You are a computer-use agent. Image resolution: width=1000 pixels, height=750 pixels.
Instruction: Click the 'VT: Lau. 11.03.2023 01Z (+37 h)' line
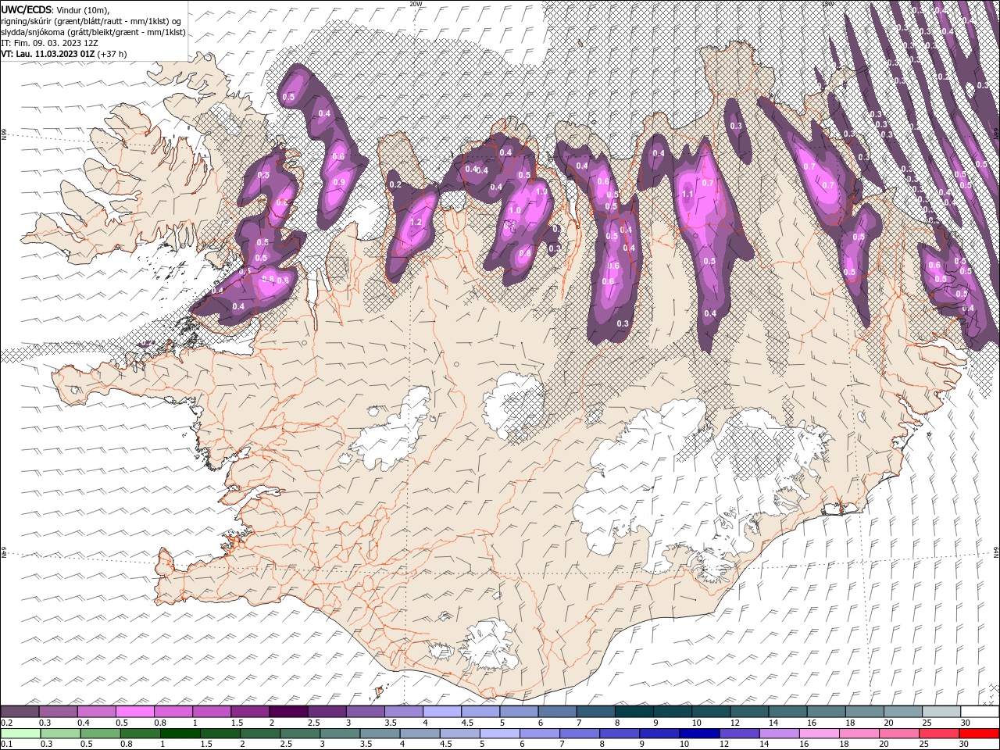pyautogui.click(x=64, y=54)
